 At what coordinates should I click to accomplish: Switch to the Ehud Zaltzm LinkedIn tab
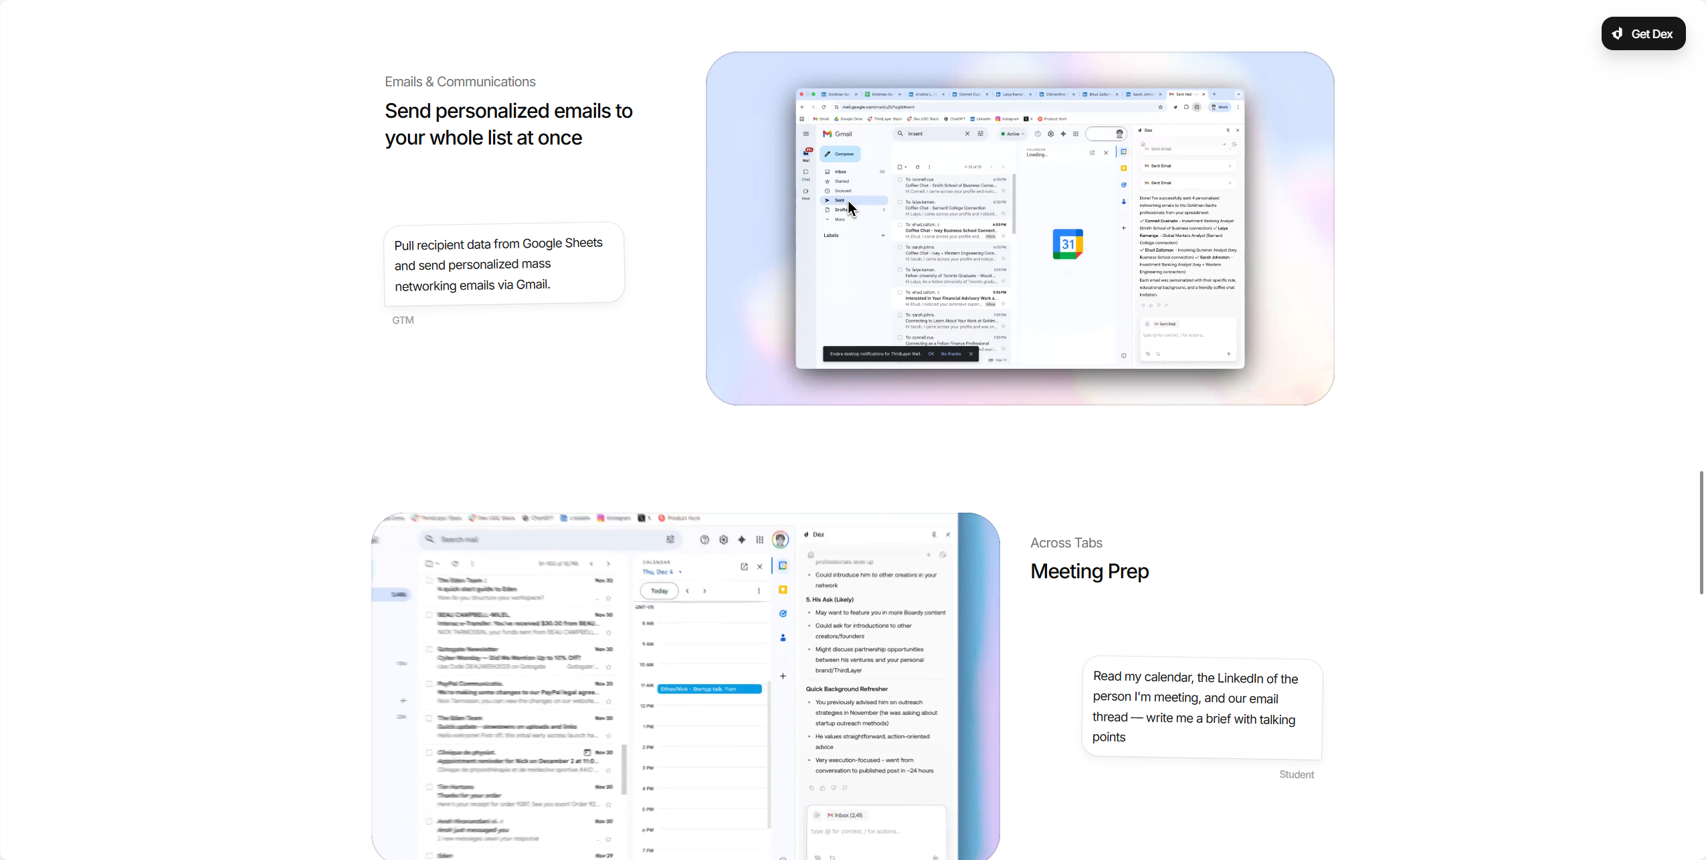[x=1099, y=94]
